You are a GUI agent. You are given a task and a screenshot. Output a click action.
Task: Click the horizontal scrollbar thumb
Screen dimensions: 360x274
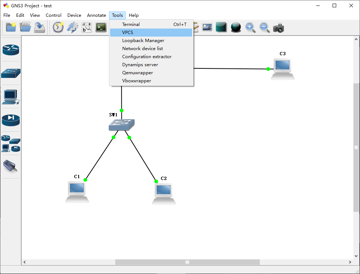[187, 262]
